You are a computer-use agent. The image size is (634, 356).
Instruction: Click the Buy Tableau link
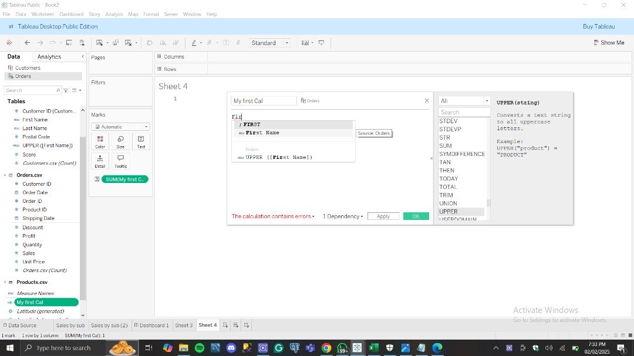(x=599, y=26)
